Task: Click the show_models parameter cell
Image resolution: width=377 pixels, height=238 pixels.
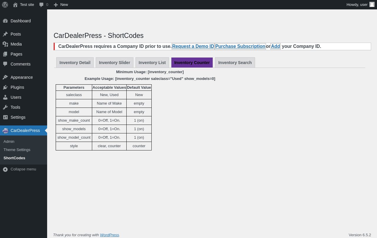Action: pyautogui.click(x=74, y=129)
